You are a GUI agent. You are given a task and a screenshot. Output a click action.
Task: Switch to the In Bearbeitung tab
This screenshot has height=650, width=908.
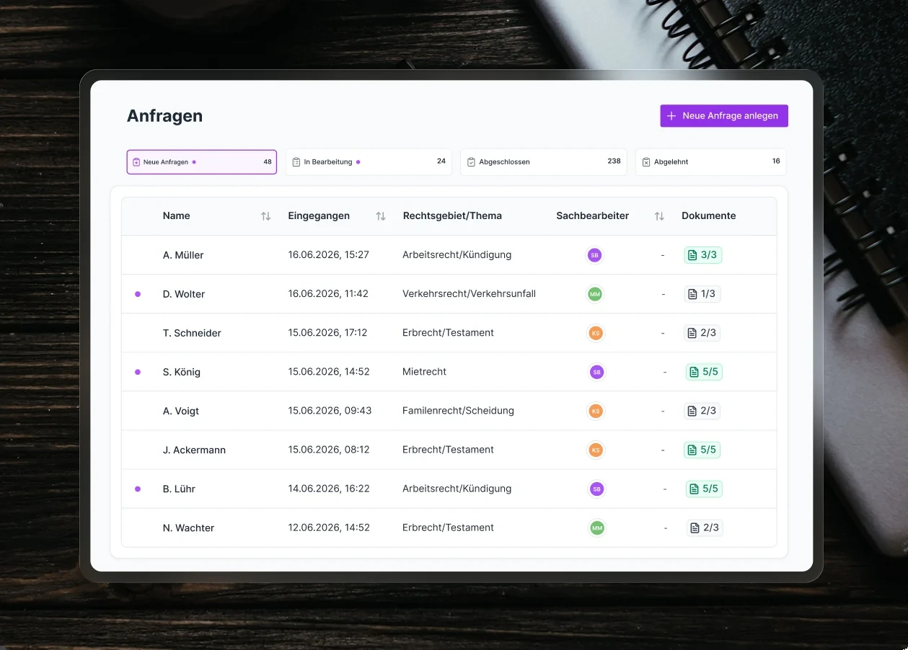369,162
